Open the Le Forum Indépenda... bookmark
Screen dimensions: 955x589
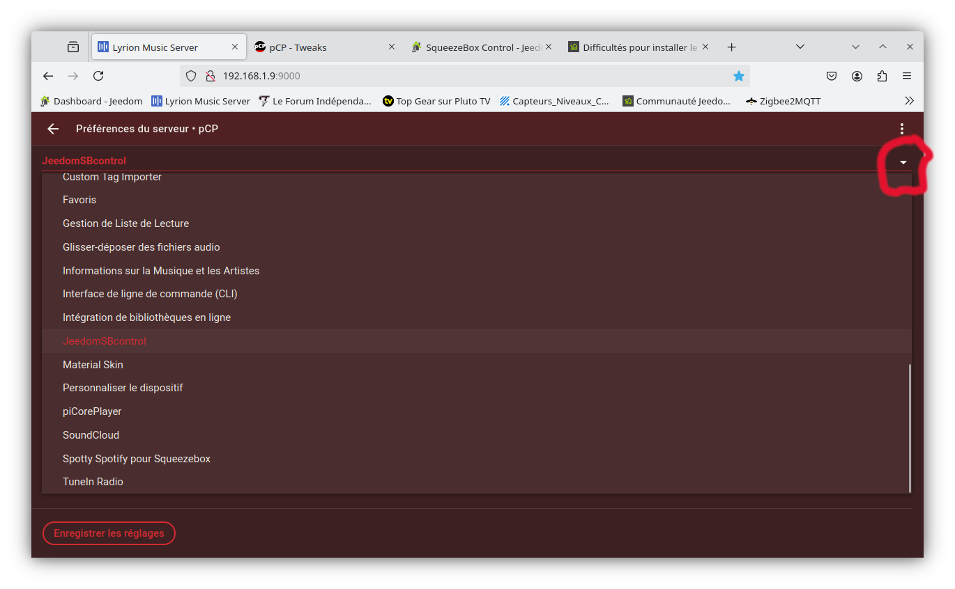point(315,101)
